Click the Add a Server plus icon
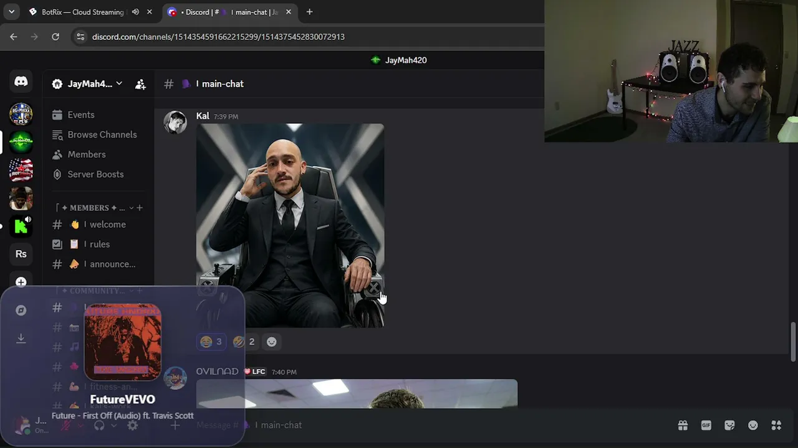 tap(21, 282)
